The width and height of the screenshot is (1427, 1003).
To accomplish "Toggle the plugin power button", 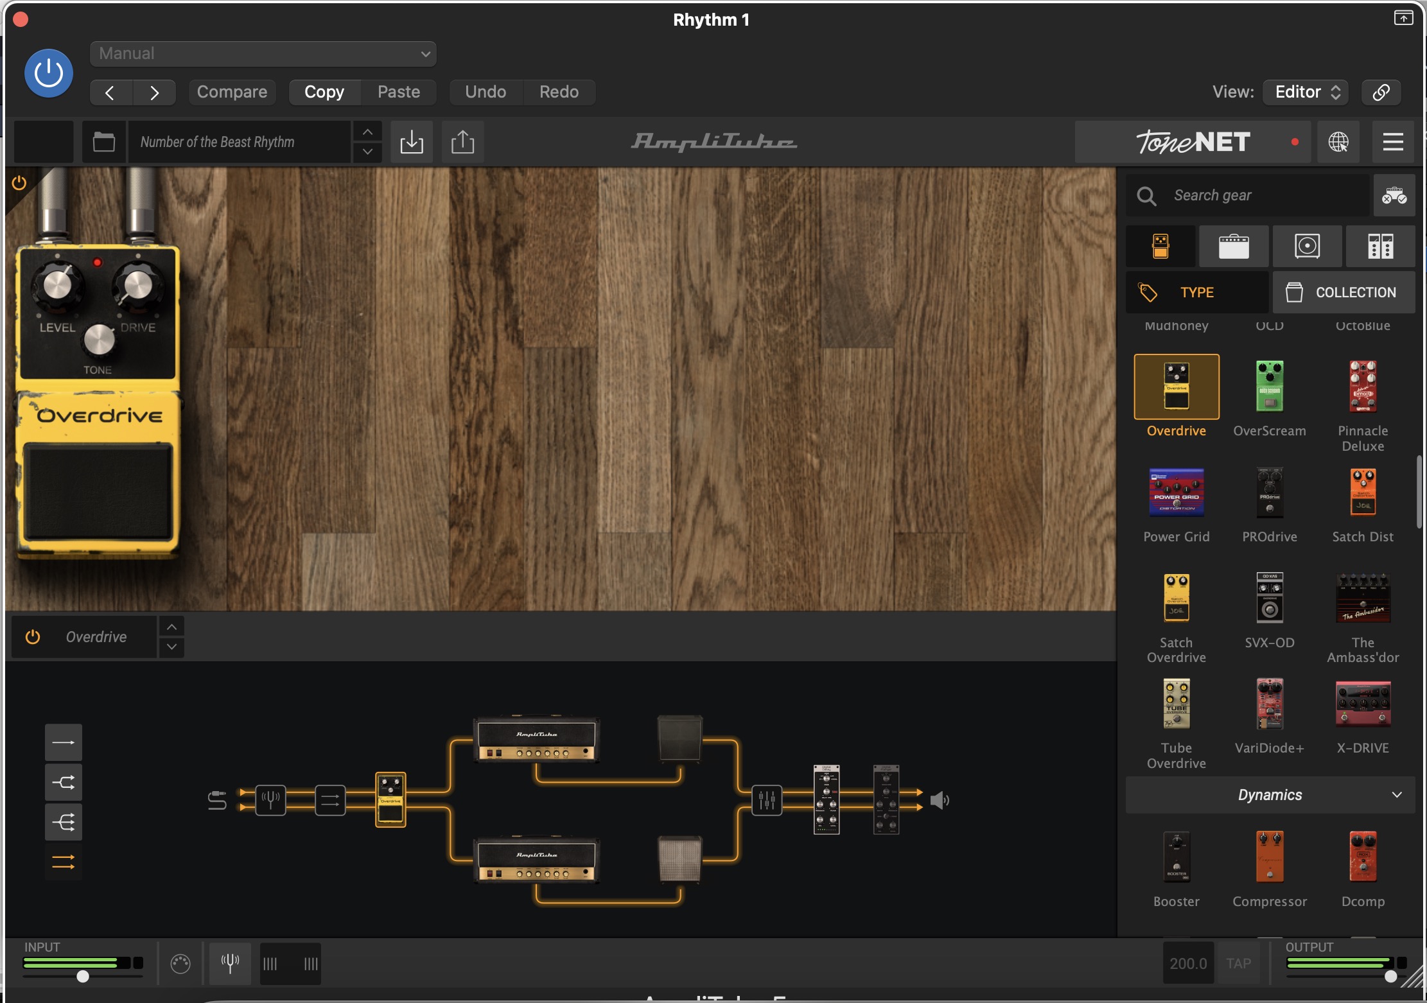I will pos(49,73).
